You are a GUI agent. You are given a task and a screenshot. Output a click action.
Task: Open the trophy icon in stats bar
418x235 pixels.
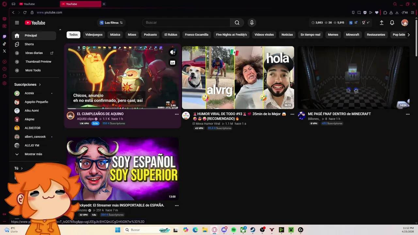363,23
